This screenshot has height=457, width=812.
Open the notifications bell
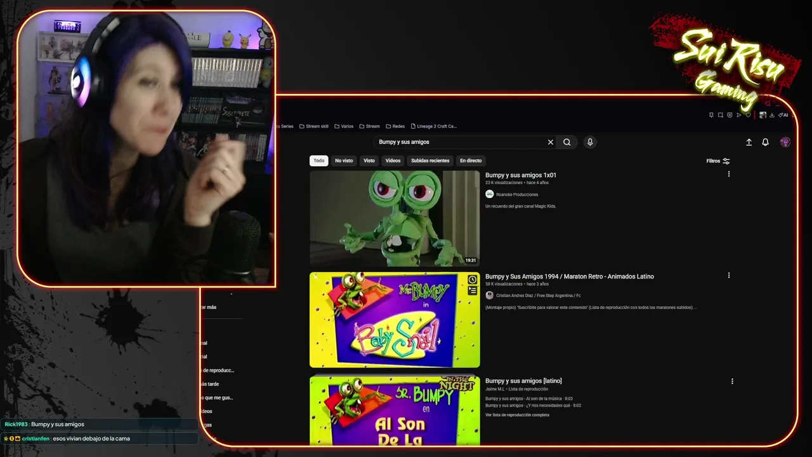765,142
